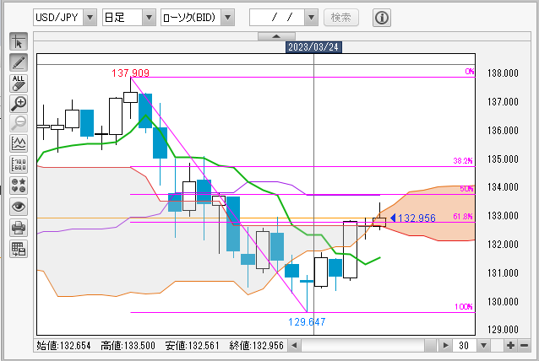Viewport: 539px width, 361px height.
Task: Click the 130.000 price axis label
Action: 503,302
